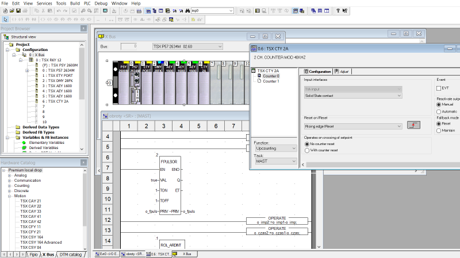Open the Rising edge IReset dropdown

(x=353, y=126)
